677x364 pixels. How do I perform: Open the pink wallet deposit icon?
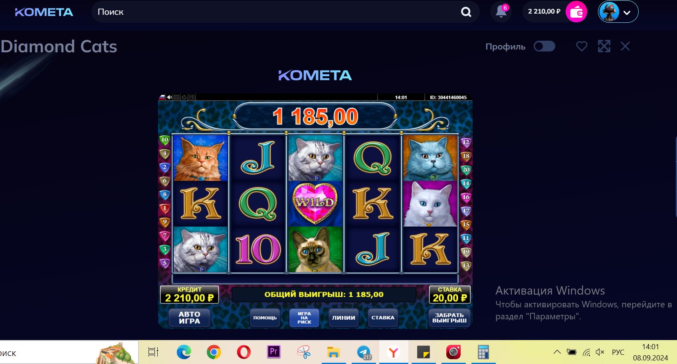click(x=576, y=12)
